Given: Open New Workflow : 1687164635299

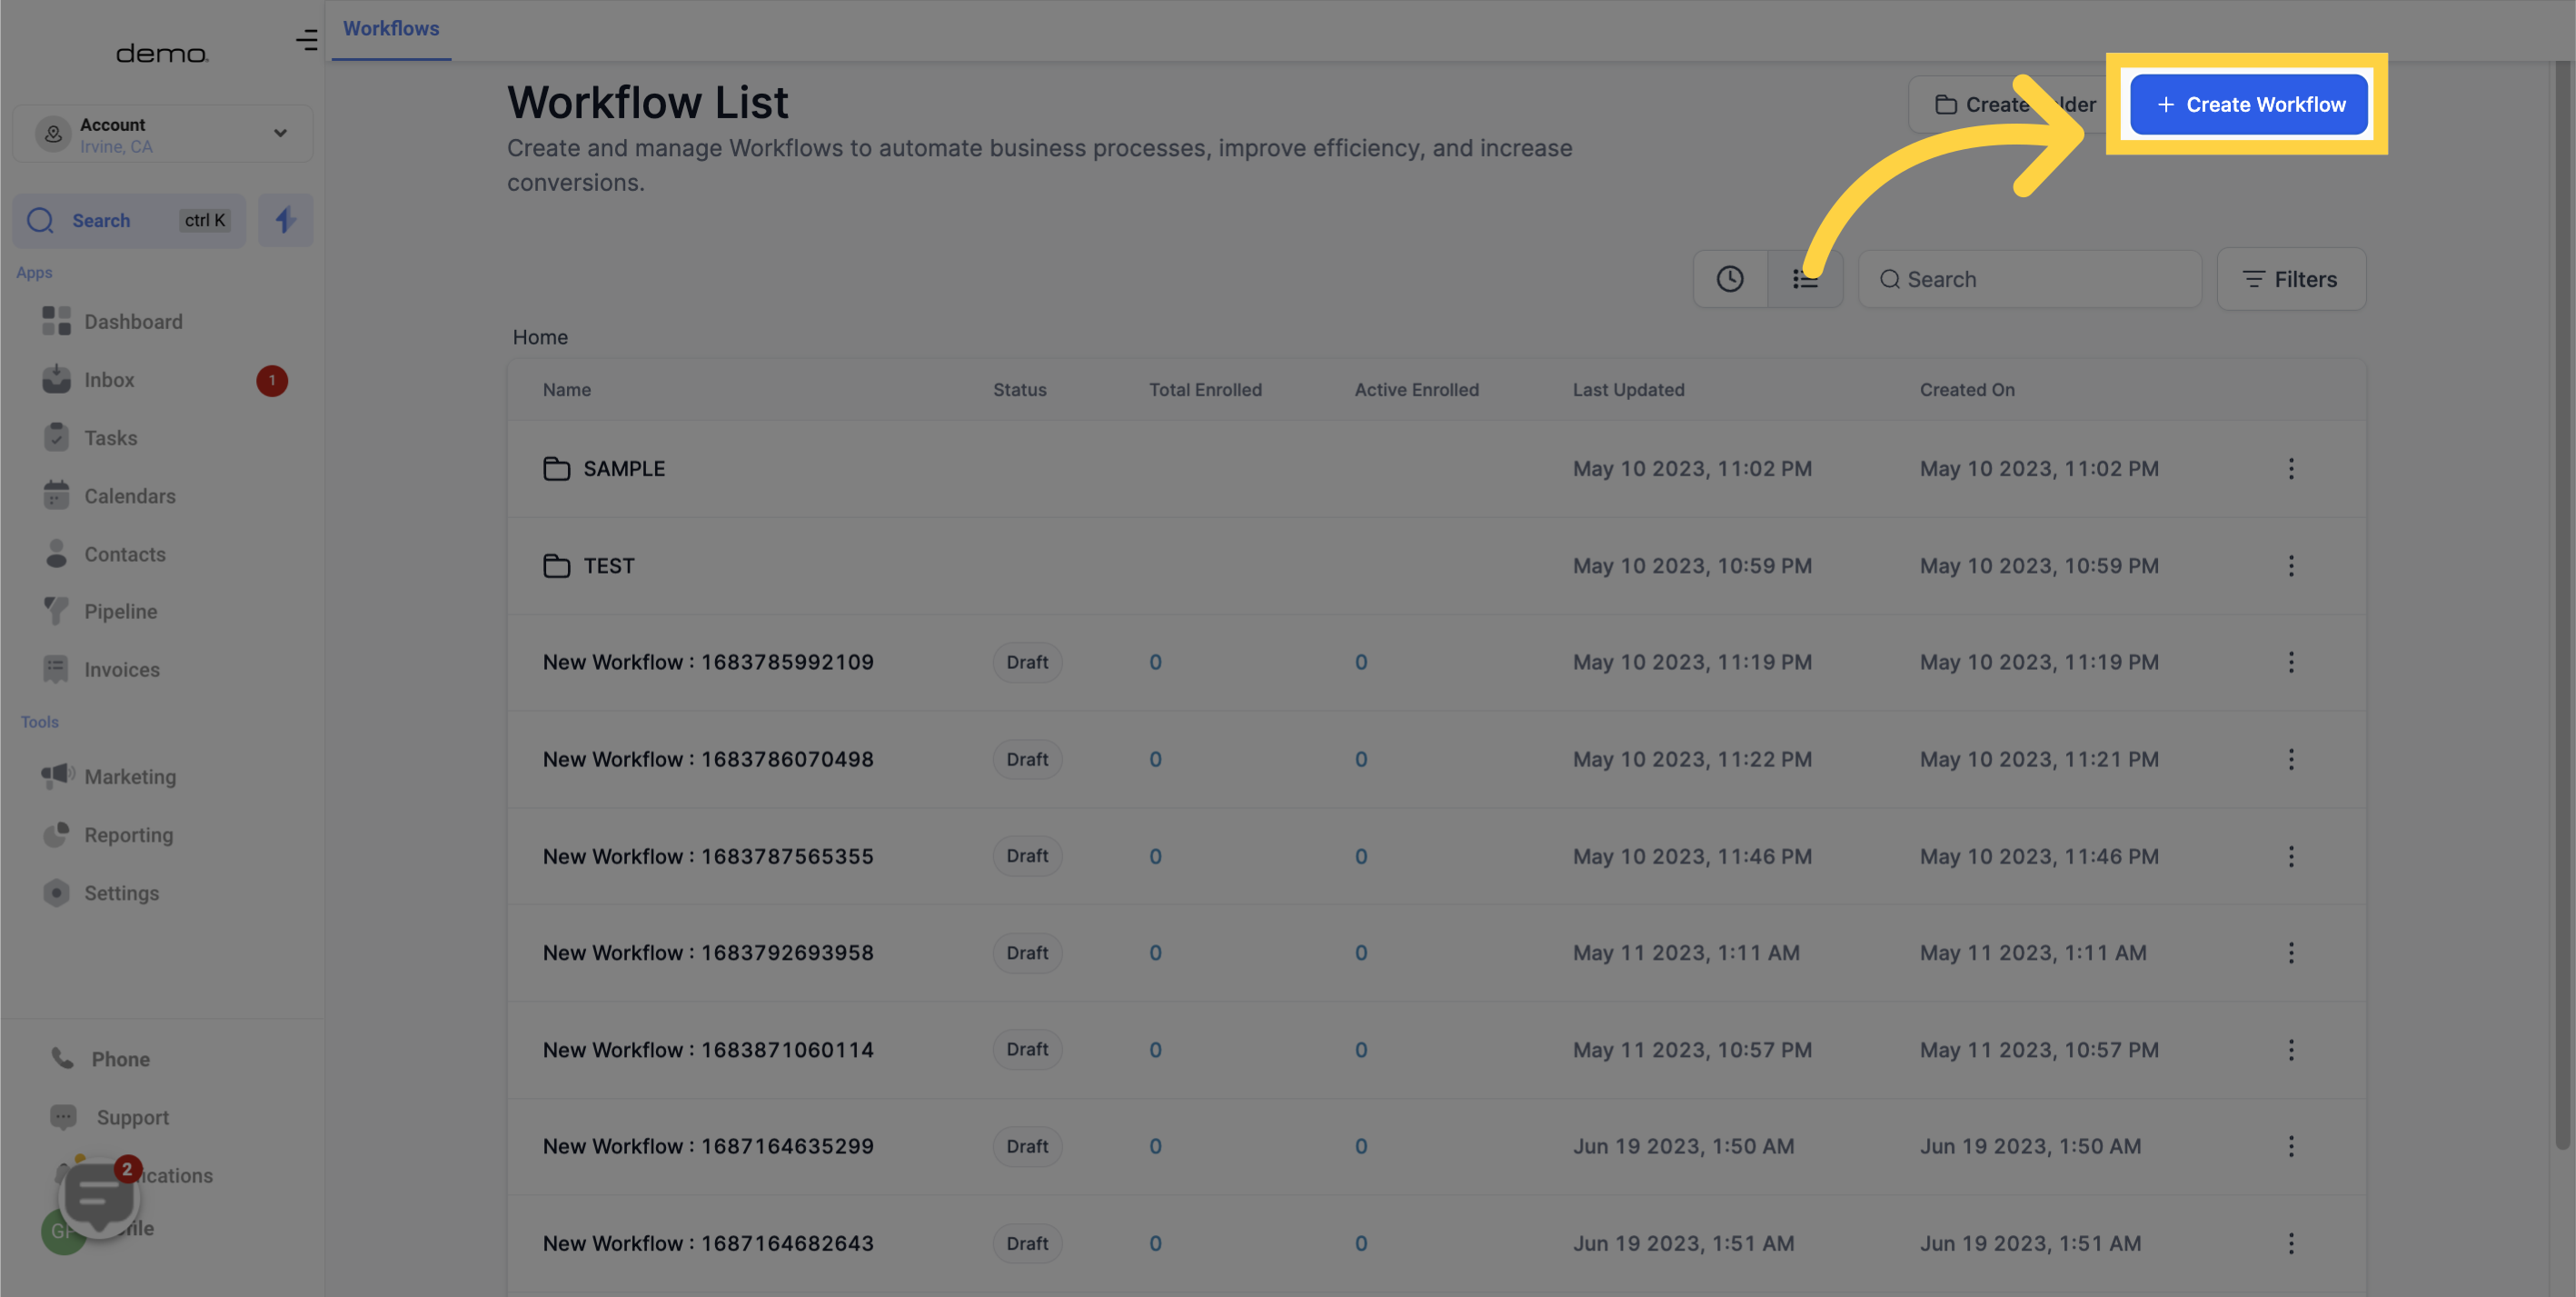Looking at the screenshot, I should pyautogui.click(x=708, y=1146).
